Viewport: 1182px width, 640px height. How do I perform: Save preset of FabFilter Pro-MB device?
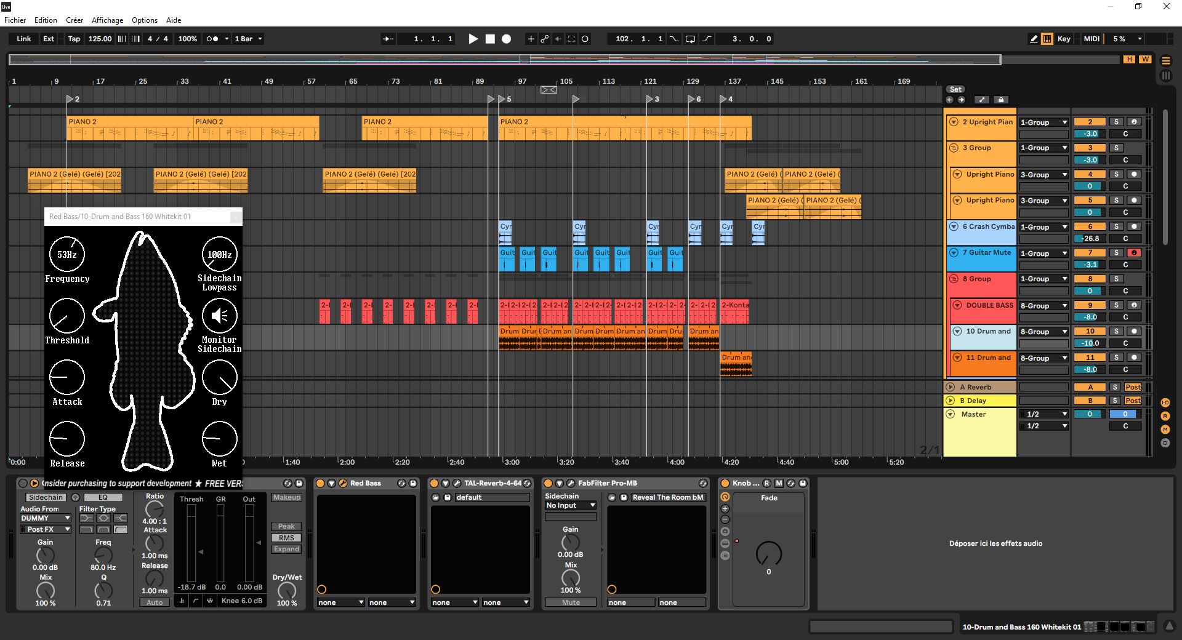624,497
